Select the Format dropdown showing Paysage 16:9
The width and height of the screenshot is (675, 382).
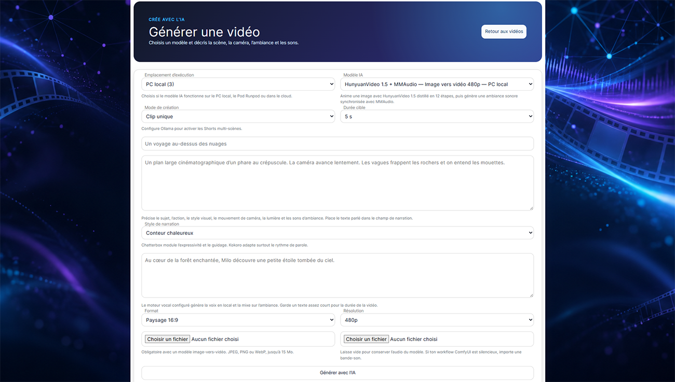coord(238,320)
